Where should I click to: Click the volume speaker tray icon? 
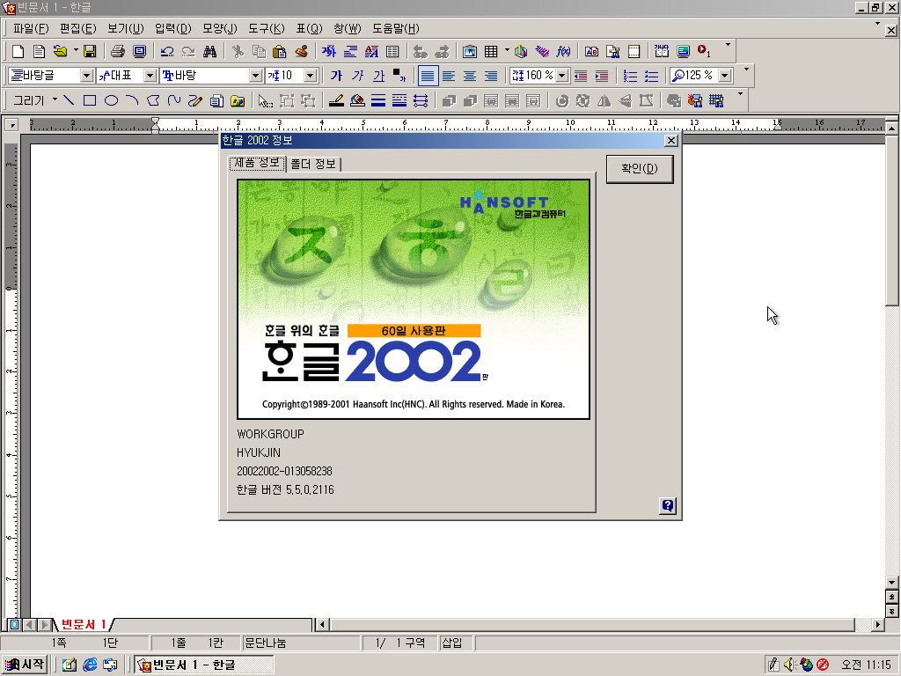[x=789, y=665]
